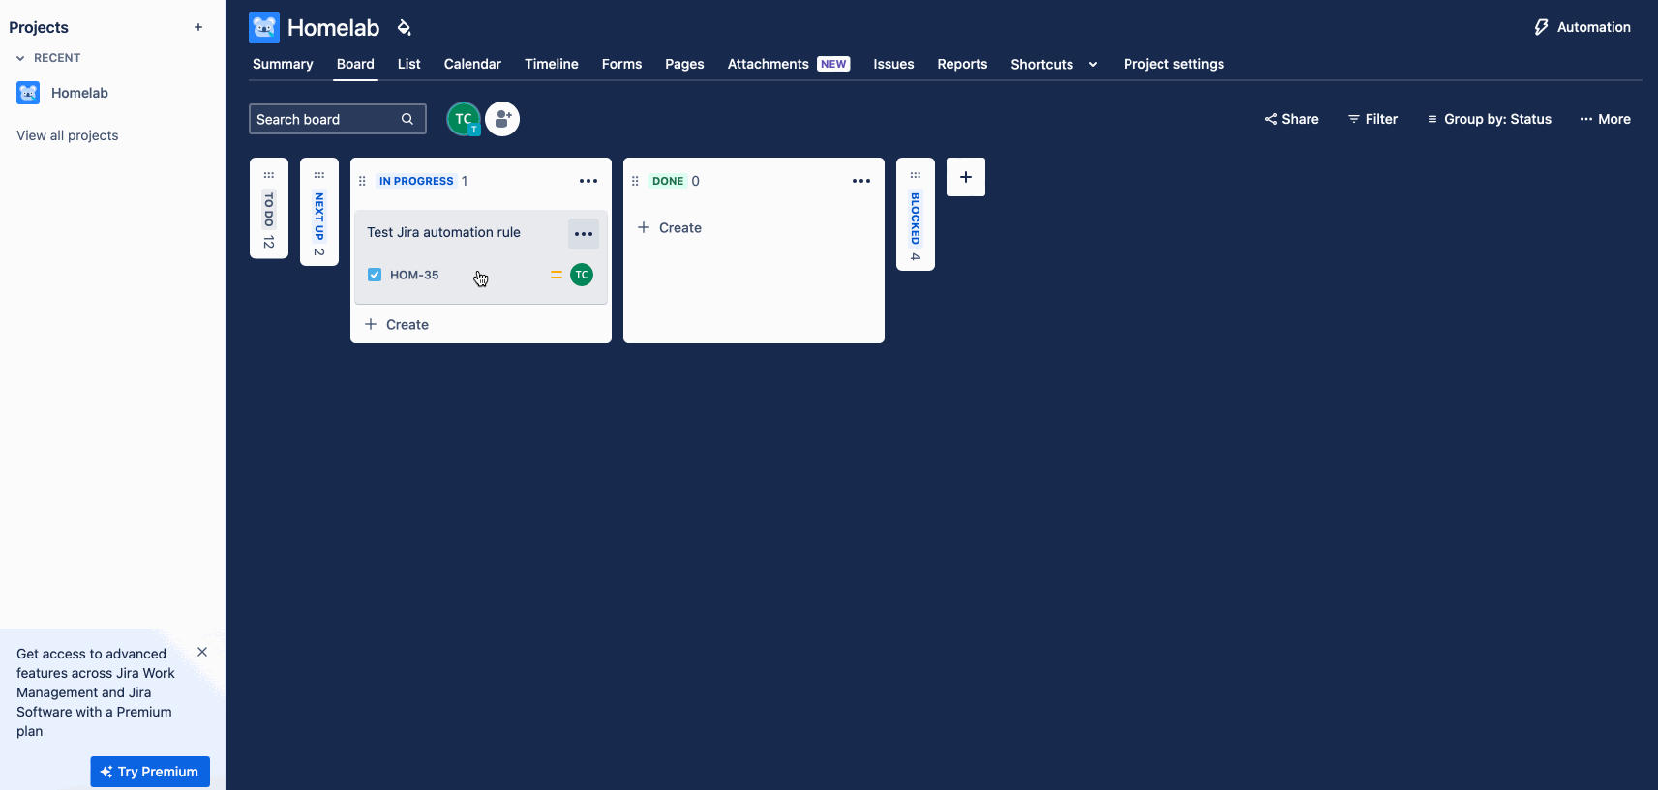Switch to the Summary tab
The width and height of the screenshot is (1658, 790).
(x=283, y=64)
